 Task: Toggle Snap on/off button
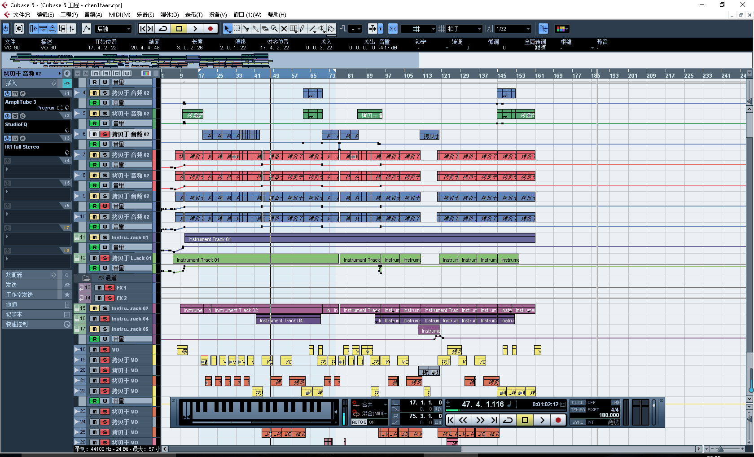point(393,29)
